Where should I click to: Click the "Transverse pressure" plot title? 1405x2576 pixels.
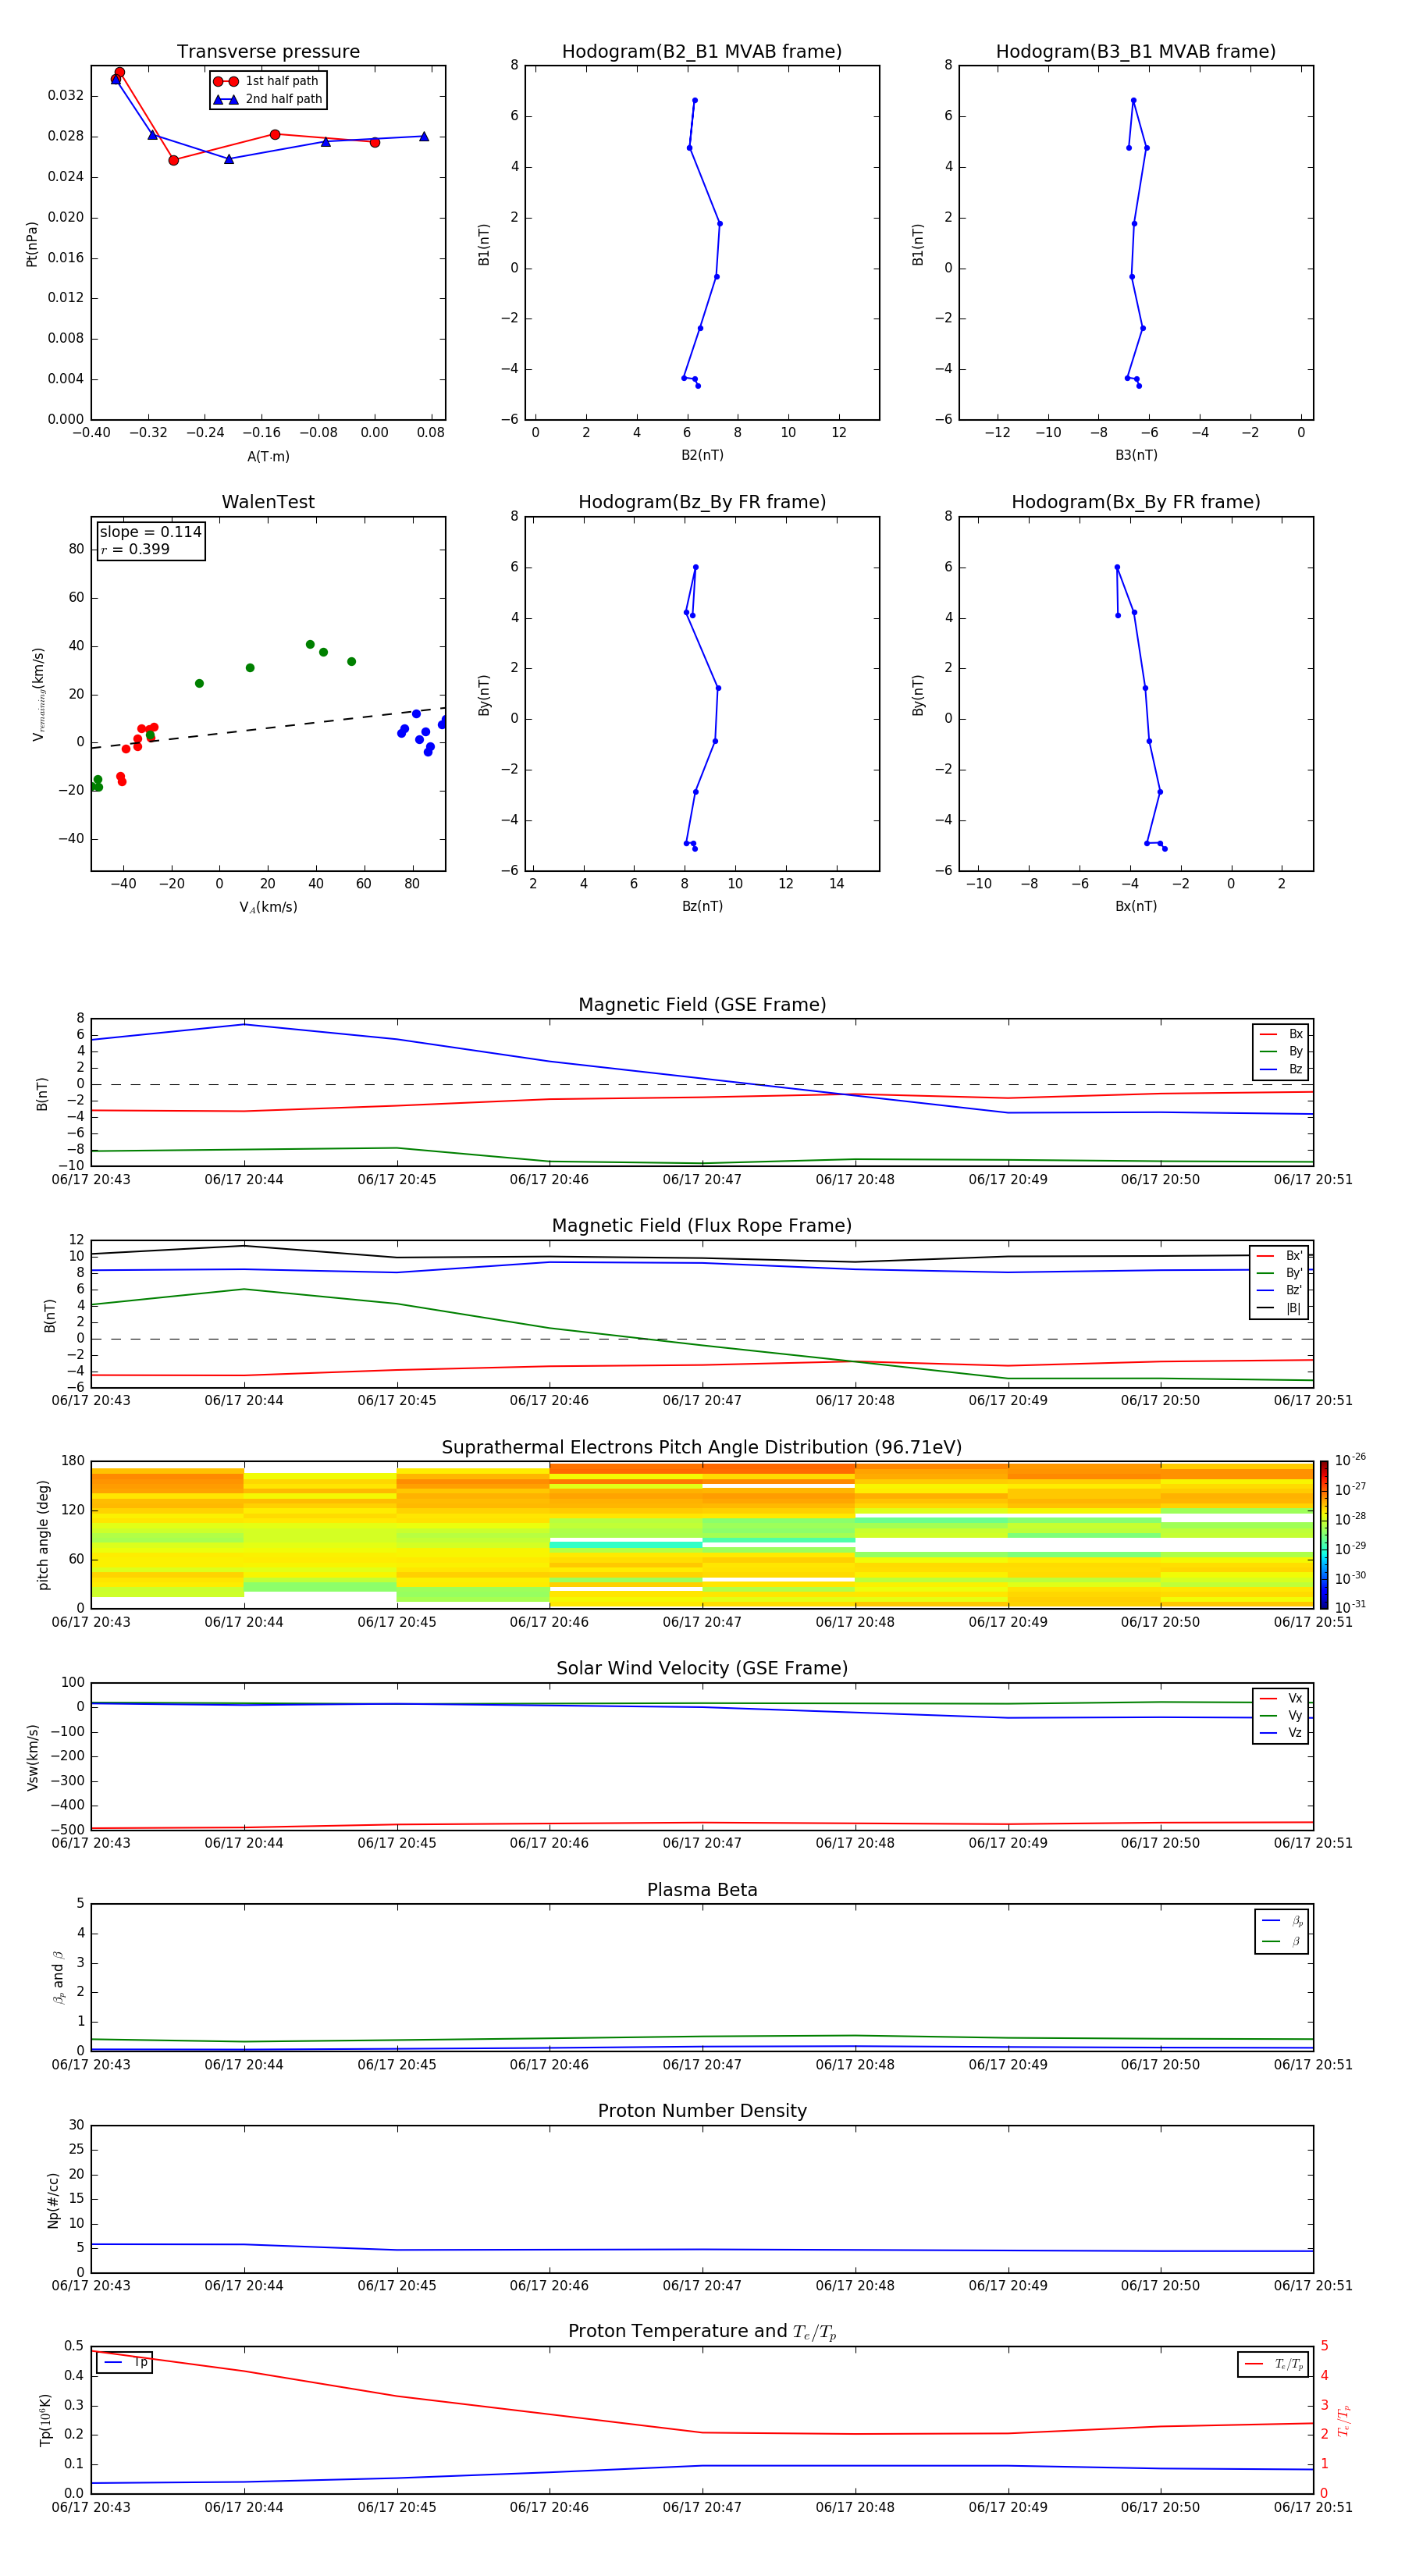click(268, 52)
